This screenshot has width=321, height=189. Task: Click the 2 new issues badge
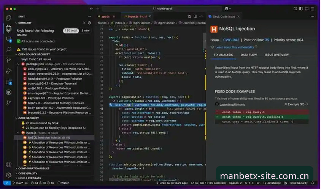point(86,30)
